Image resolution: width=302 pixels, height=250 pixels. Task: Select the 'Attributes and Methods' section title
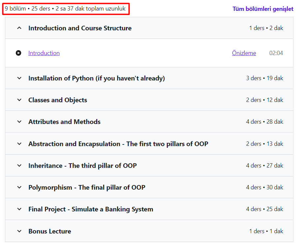(64, 122)
